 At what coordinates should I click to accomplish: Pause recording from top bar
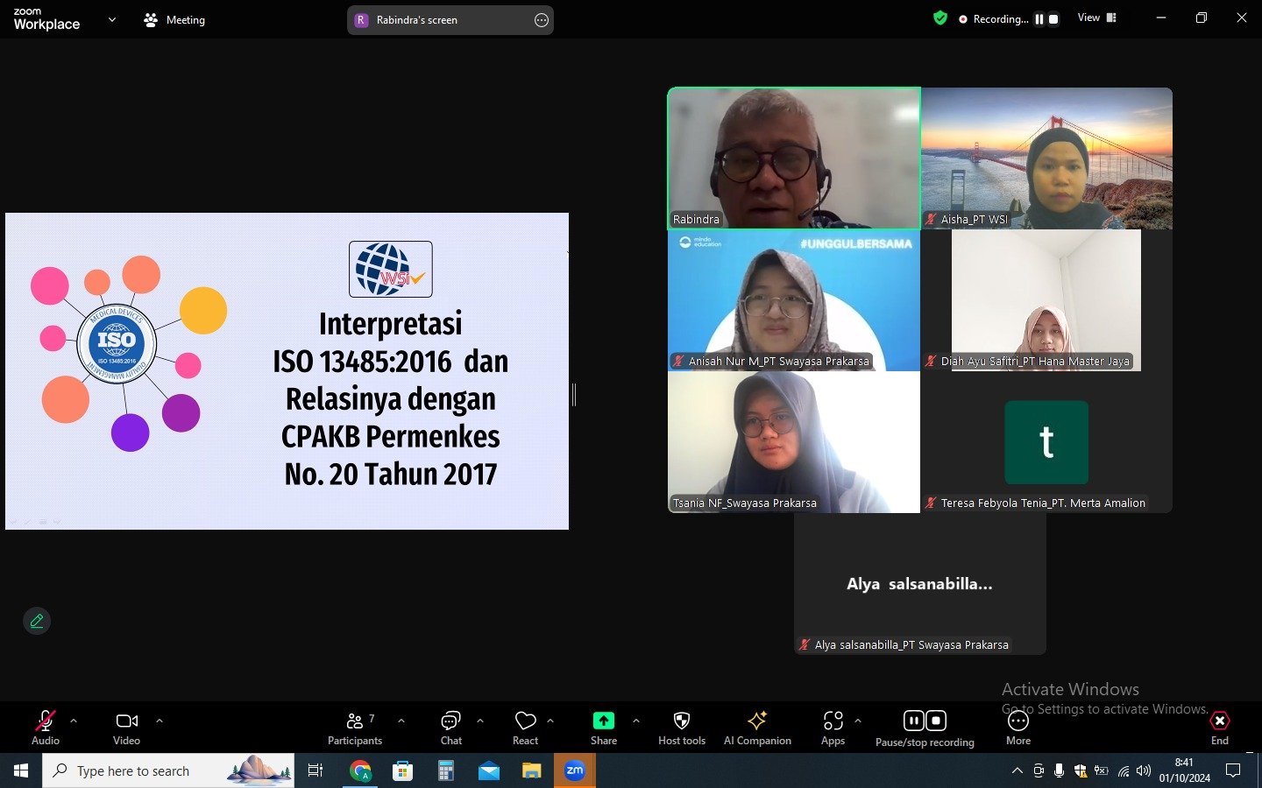(1039, 19)
